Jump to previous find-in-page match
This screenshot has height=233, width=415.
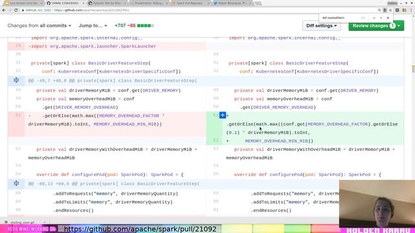point(374,17)
